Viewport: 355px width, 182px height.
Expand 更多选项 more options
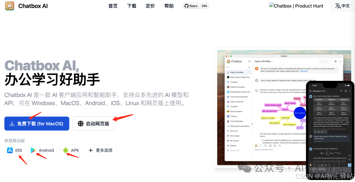(101, 150)
